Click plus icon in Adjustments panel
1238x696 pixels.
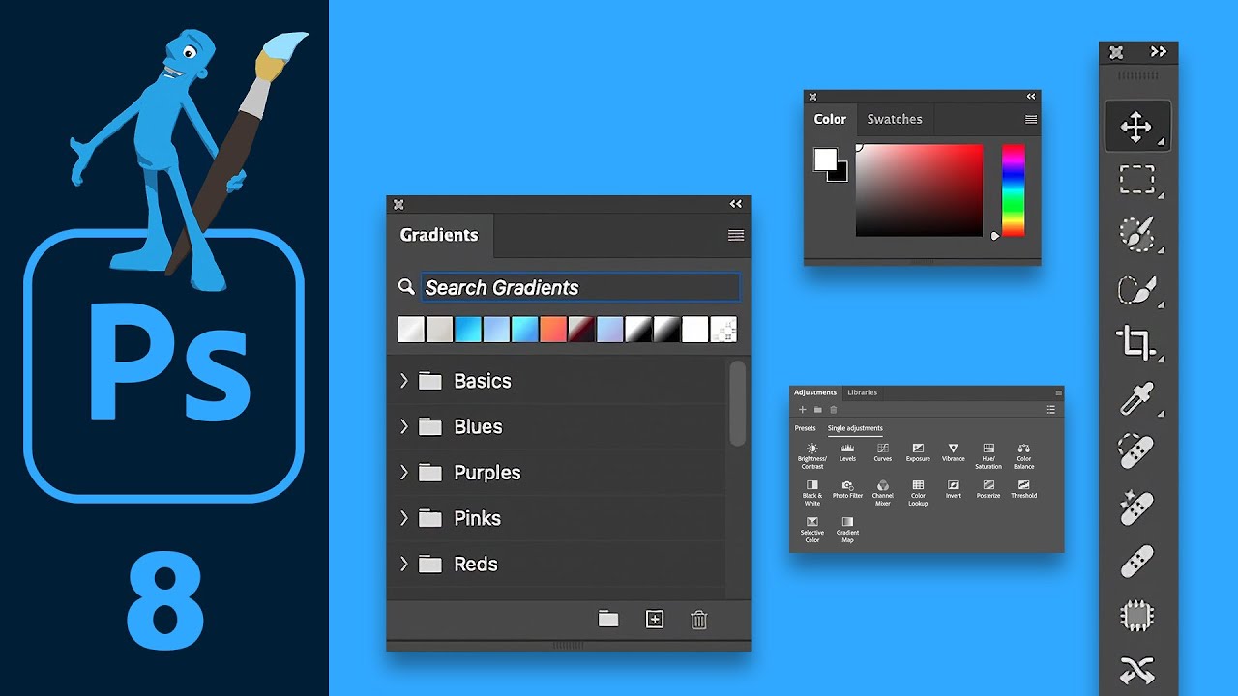(x=802, y=410)
